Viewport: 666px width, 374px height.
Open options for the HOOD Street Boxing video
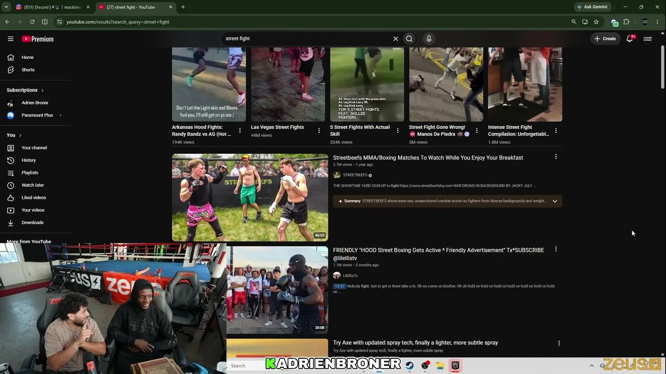556,249
